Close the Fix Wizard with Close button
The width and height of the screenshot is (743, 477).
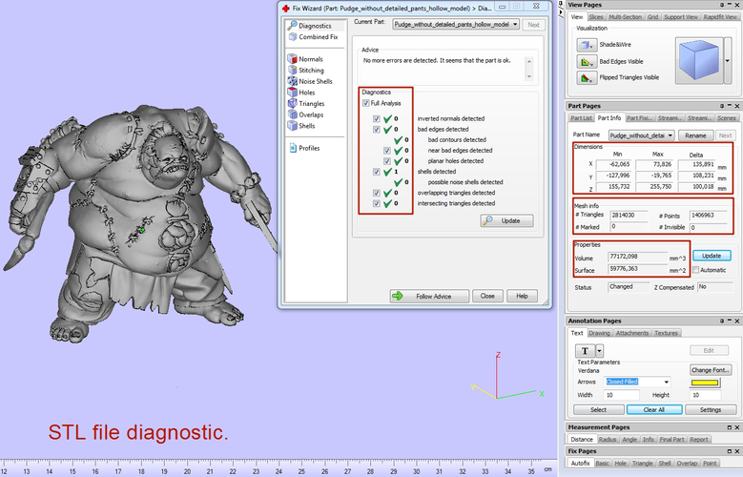(487, 297)
